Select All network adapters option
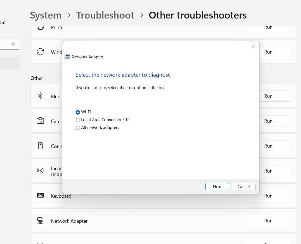This screenshot has height=244, width=301. click(x=78, y=128)
